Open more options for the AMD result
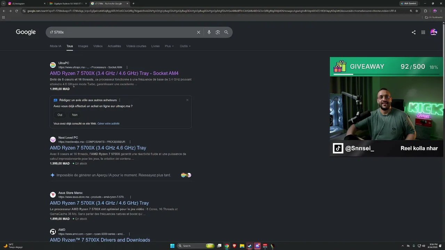 (x=129, y=234)
